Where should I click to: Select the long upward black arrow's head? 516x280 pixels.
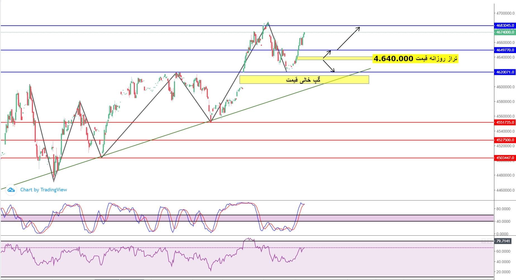(x=359, y=28)
